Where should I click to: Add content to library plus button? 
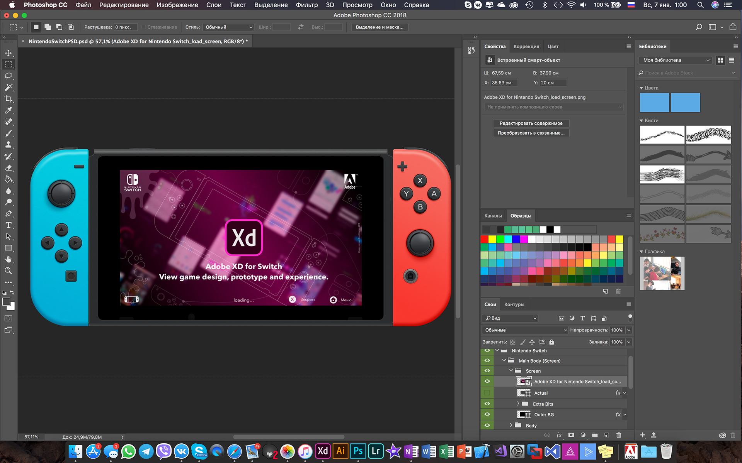[643, 435]
